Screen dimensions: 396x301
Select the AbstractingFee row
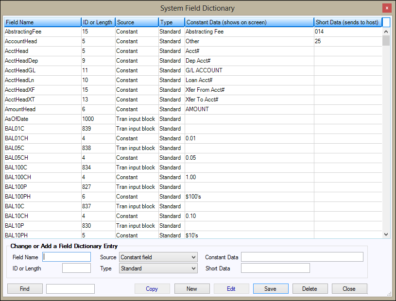click(x=193, y=32)
